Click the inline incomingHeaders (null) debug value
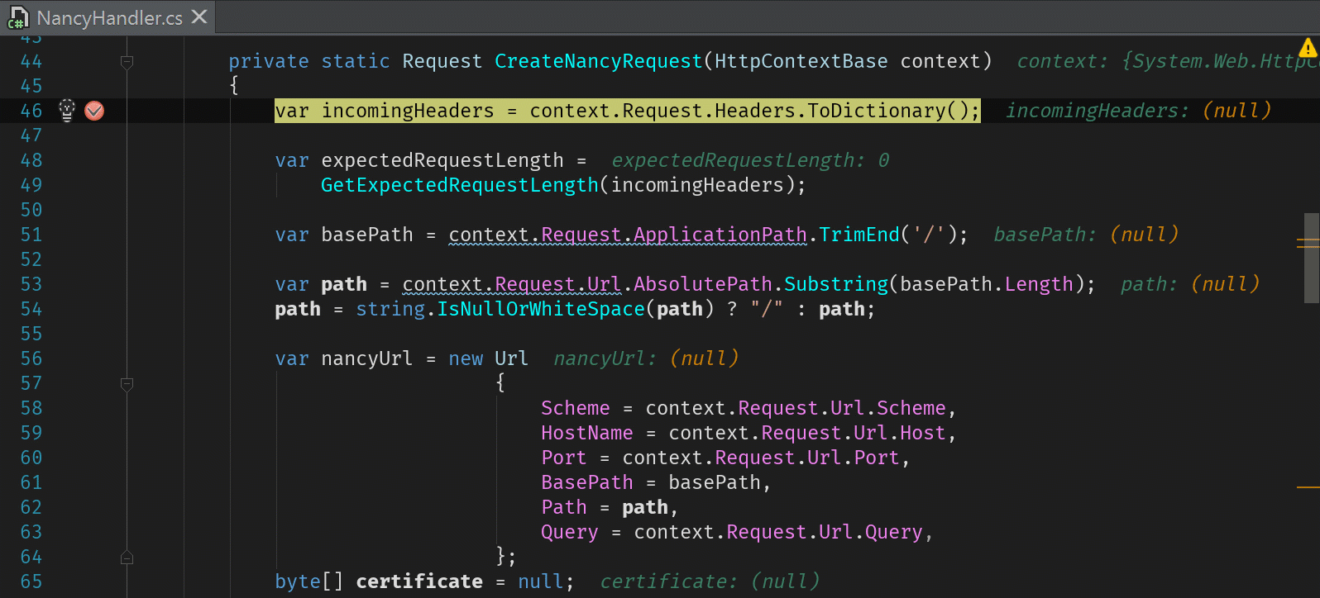Image resolution: width=1320 pixels, height=598 pixels. 1137,111
